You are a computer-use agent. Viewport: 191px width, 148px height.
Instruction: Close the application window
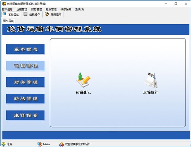(186, 4)
